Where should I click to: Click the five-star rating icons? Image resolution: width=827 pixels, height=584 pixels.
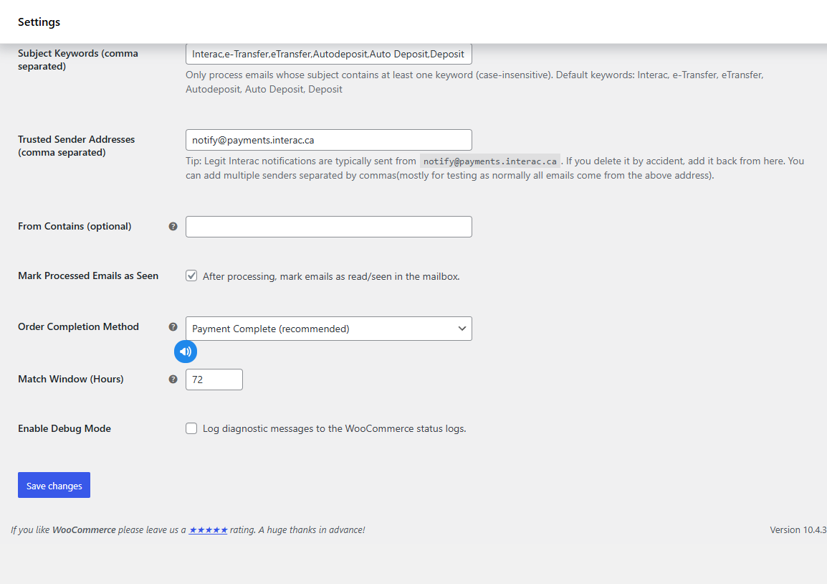pos(208,529)
